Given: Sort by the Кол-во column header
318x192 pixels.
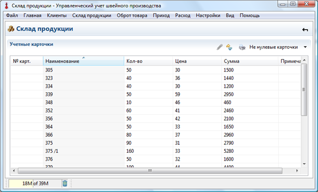Looking at the screenshot, I should [148, 61].
